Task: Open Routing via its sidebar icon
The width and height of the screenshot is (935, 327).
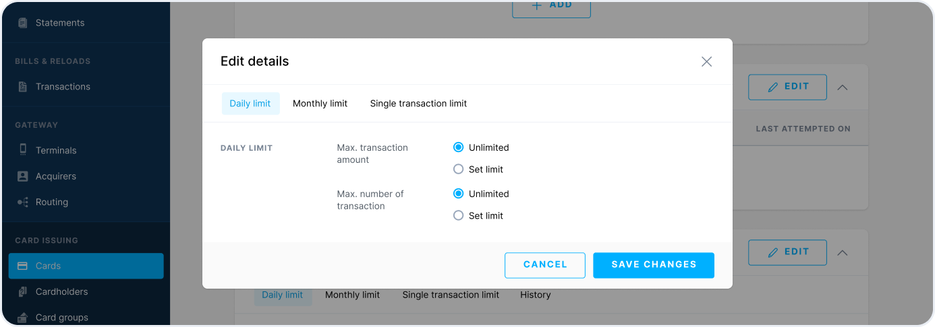Action: pos(23,202)
